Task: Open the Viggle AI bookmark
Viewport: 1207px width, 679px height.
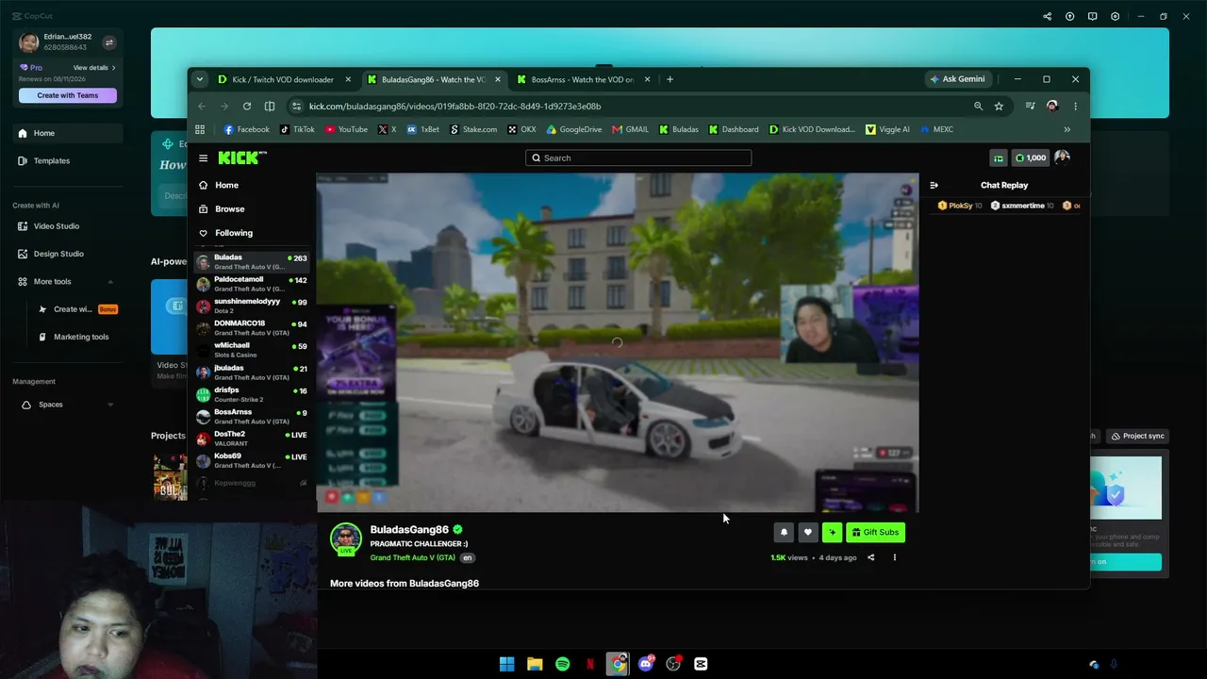Action: pyautogui.click(x=887, y=129)
